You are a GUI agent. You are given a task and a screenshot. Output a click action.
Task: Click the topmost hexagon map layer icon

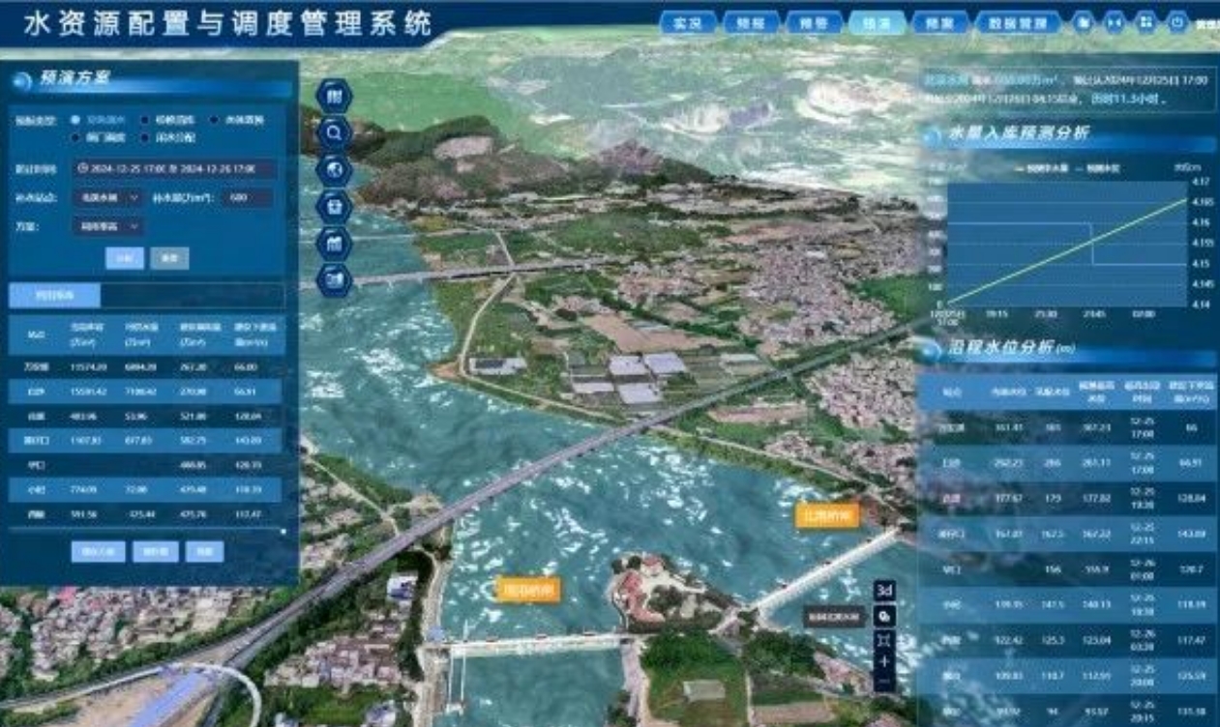pos(334,96)
